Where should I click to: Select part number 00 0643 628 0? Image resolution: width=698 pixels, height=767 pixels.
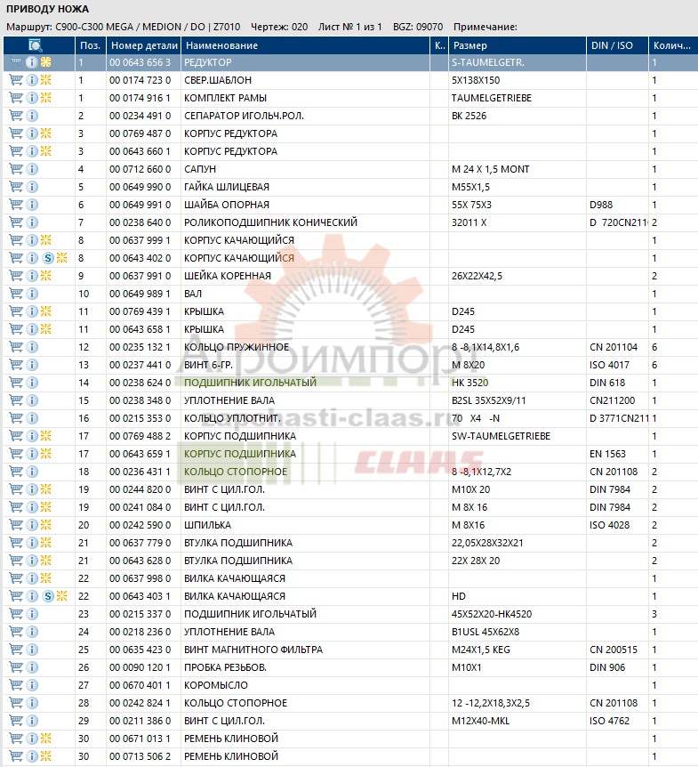(x=140, y=561)
